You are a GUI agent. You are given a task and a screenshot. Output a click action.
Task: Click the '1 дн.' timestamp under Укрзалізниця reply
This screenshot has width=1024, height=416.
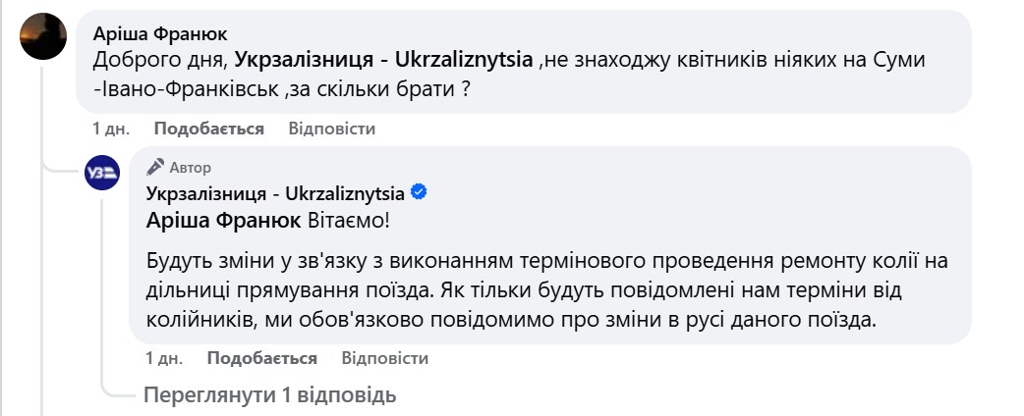164,358
